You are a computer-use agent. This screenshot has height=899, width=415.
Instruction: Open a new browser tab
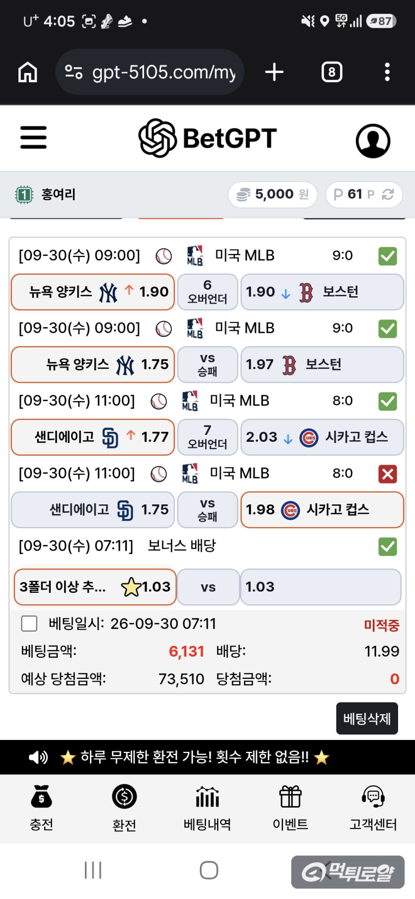[274, 72]
